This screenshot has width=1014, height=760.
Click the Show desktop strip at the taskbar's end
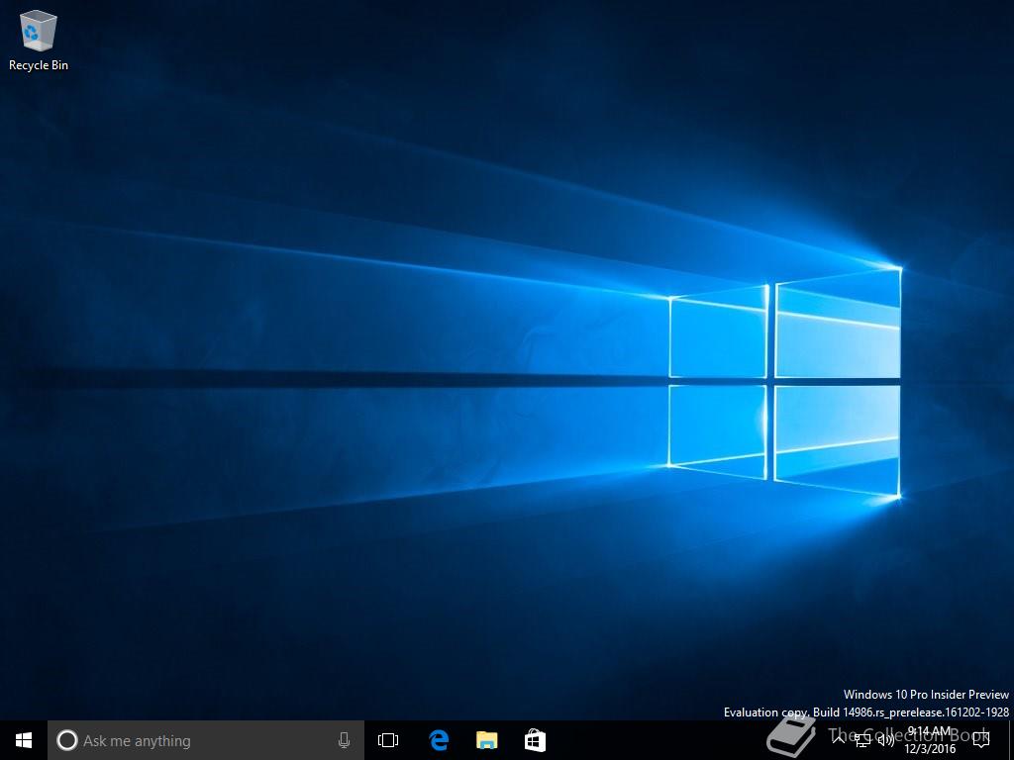point(1011,740)
